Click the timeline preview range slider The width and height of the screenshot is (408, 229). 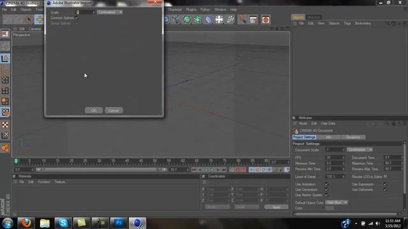[x=101, y=170]
